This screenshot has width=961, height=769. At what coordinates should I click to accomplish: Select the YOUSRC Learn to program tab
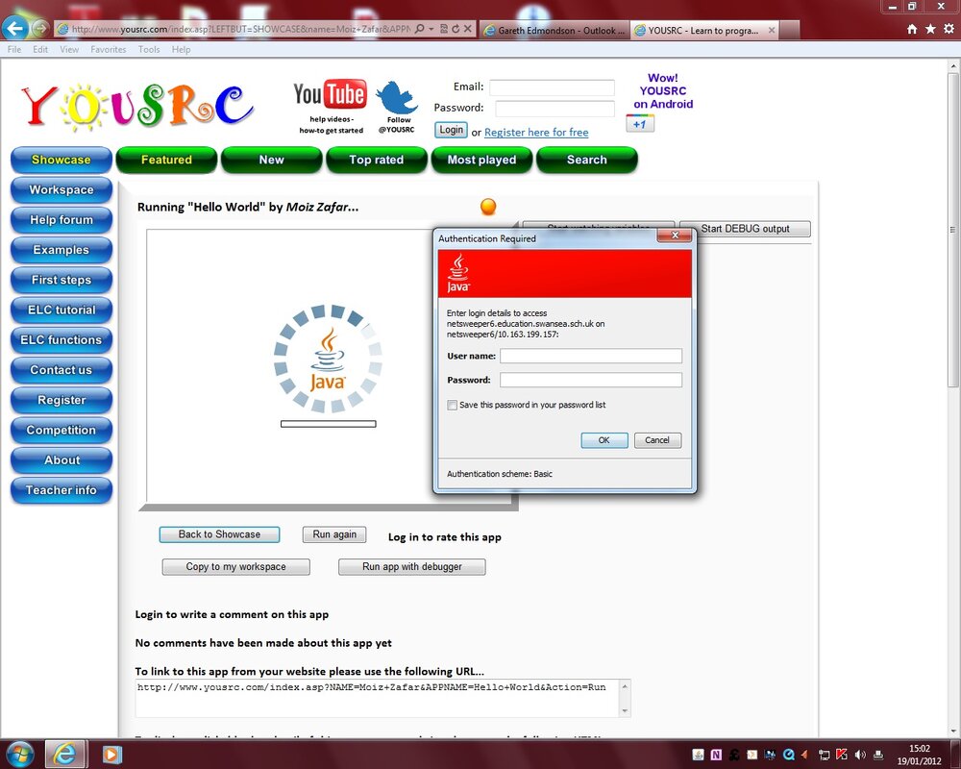click(698, 30)
